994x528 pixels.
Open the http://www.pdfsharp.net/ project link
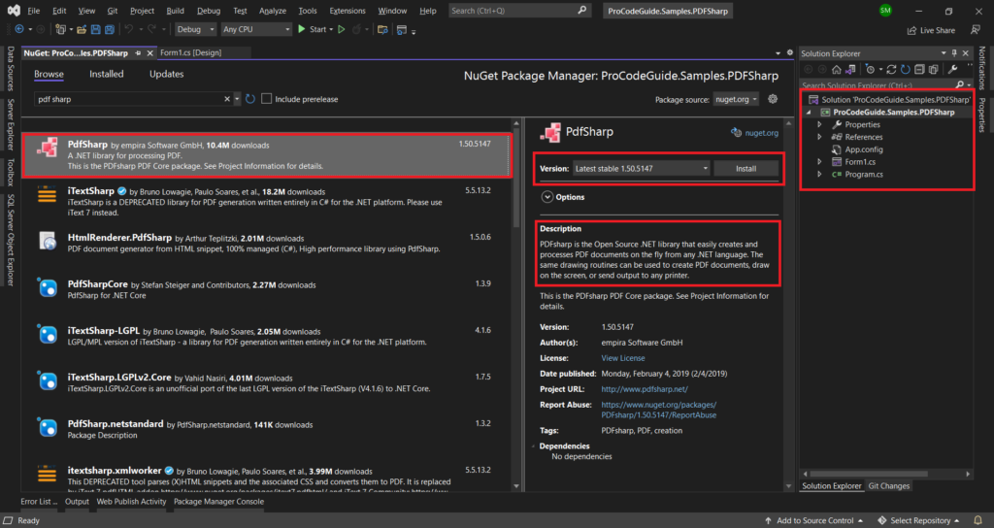point(645,389)
